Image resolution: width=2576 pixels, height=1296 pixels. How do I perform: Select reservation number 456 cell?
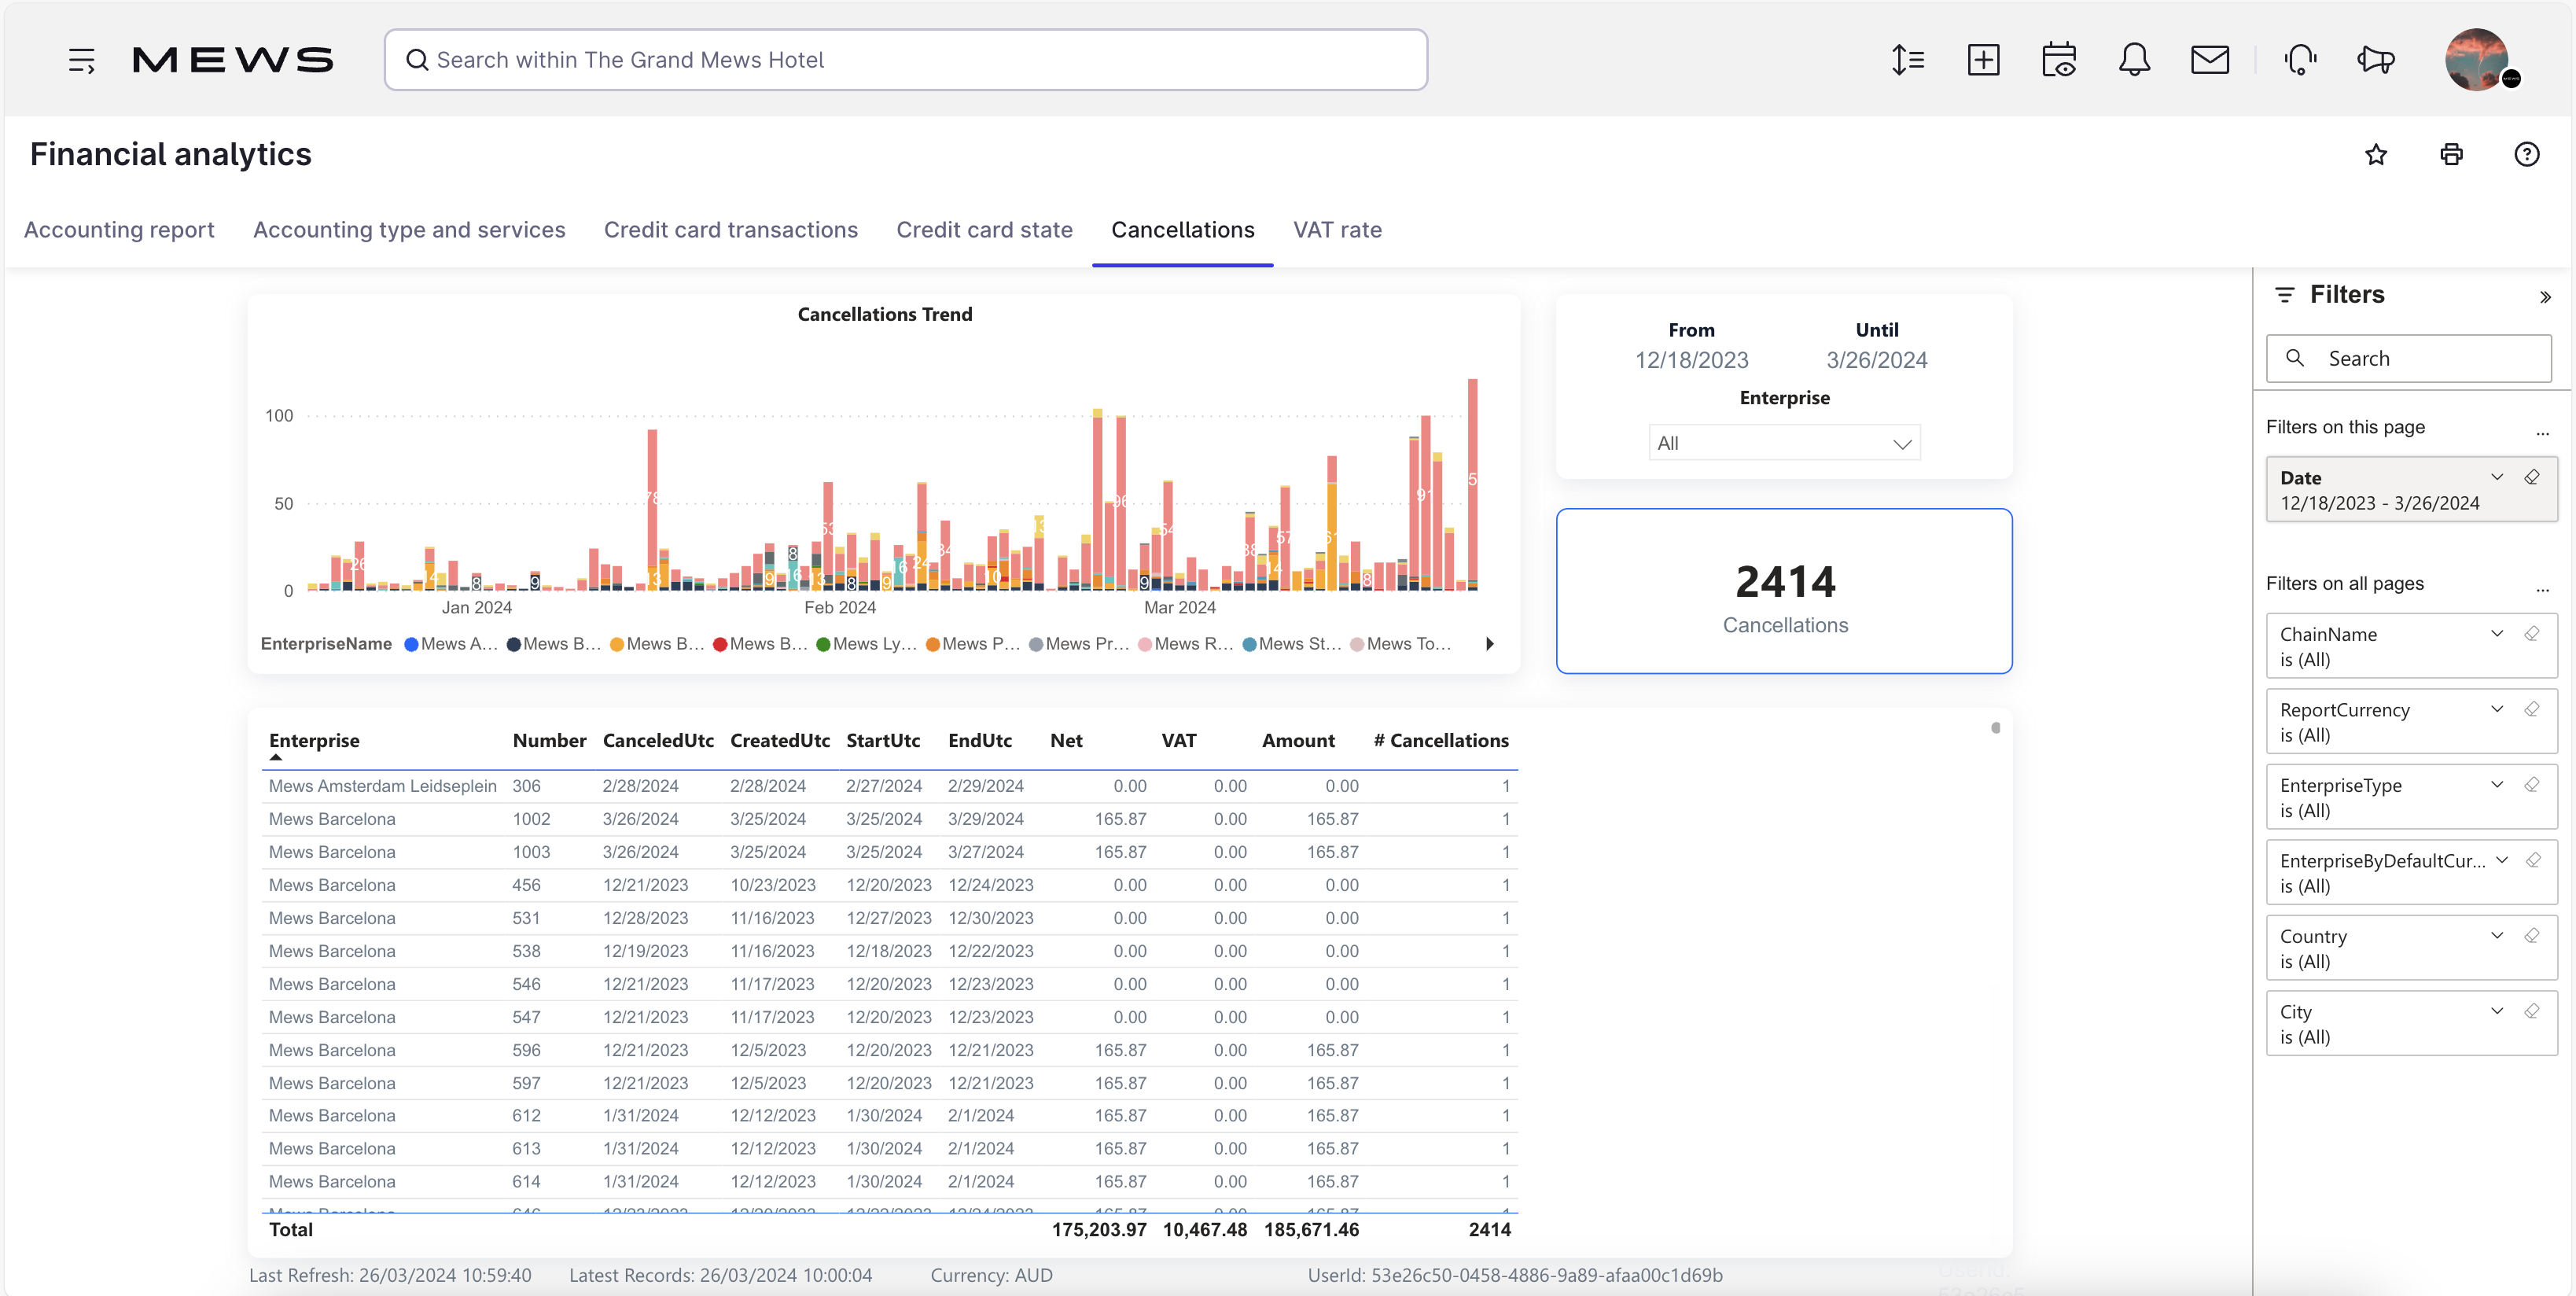[x=526, y=885]
